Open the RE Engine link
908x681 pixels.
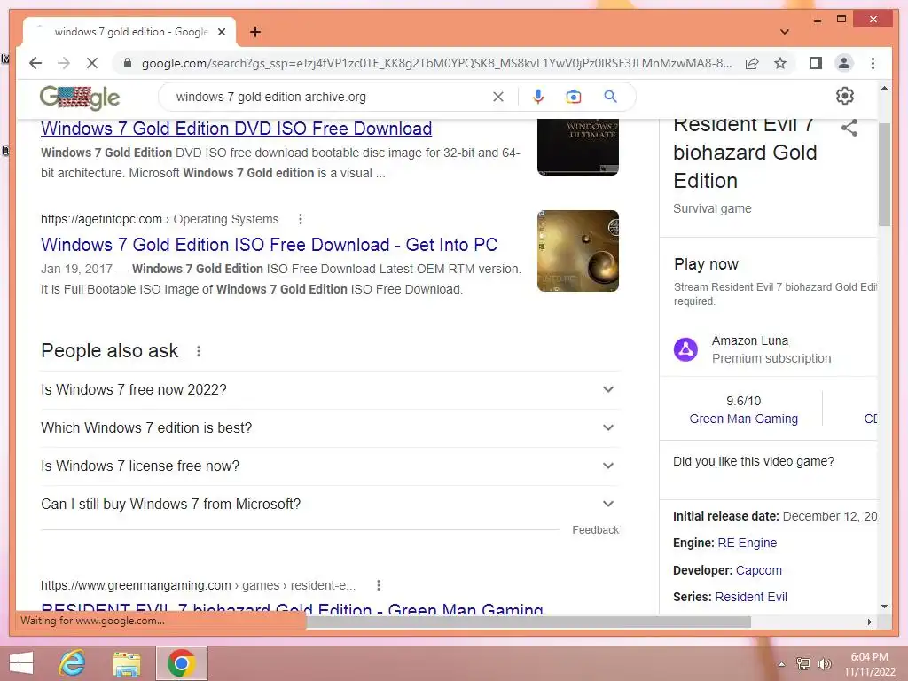[747, 544]
